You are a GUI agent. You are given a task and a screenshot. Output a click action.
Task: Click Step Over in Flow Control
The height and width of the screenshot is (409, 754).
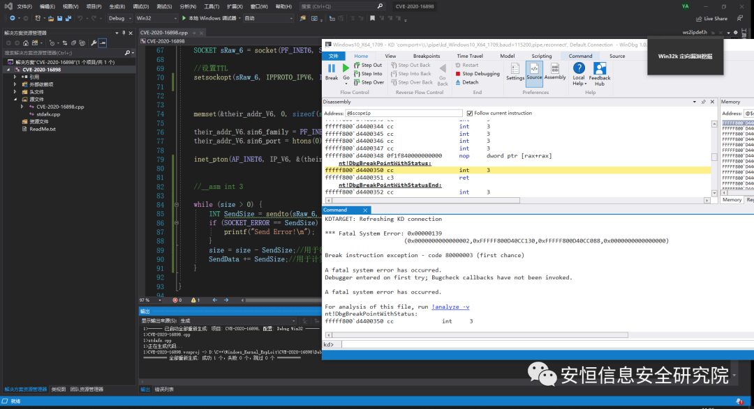[369, 83]
